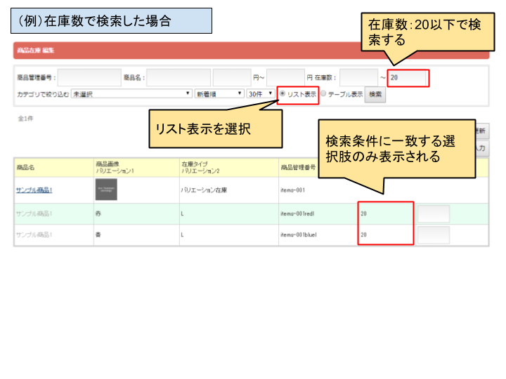Click the 更新 button at right edge

click(482, 131)
